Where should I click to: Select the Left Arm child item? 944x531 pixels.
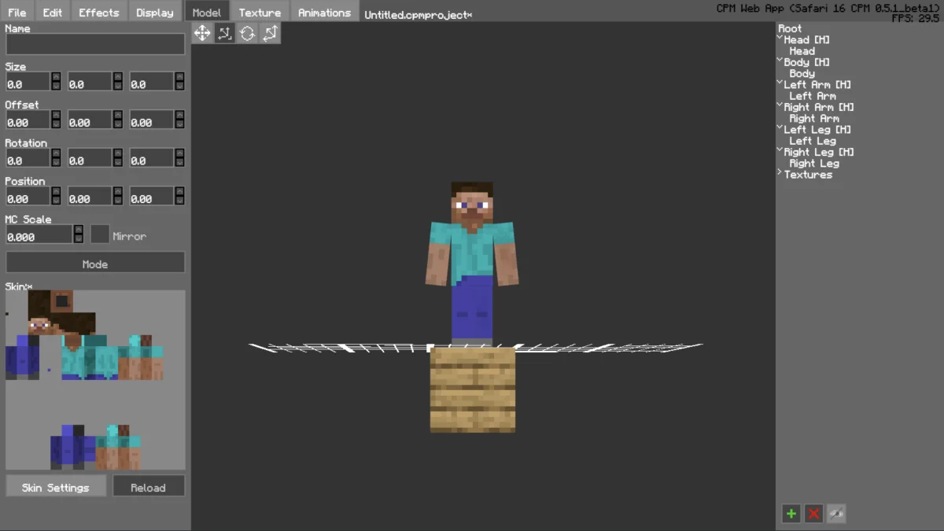point(812,95)
